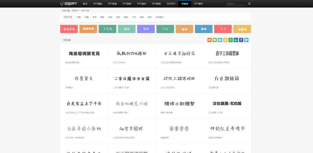
Task: Open 徐金如硬笔行楷 font preview
Action: (132, 104)
